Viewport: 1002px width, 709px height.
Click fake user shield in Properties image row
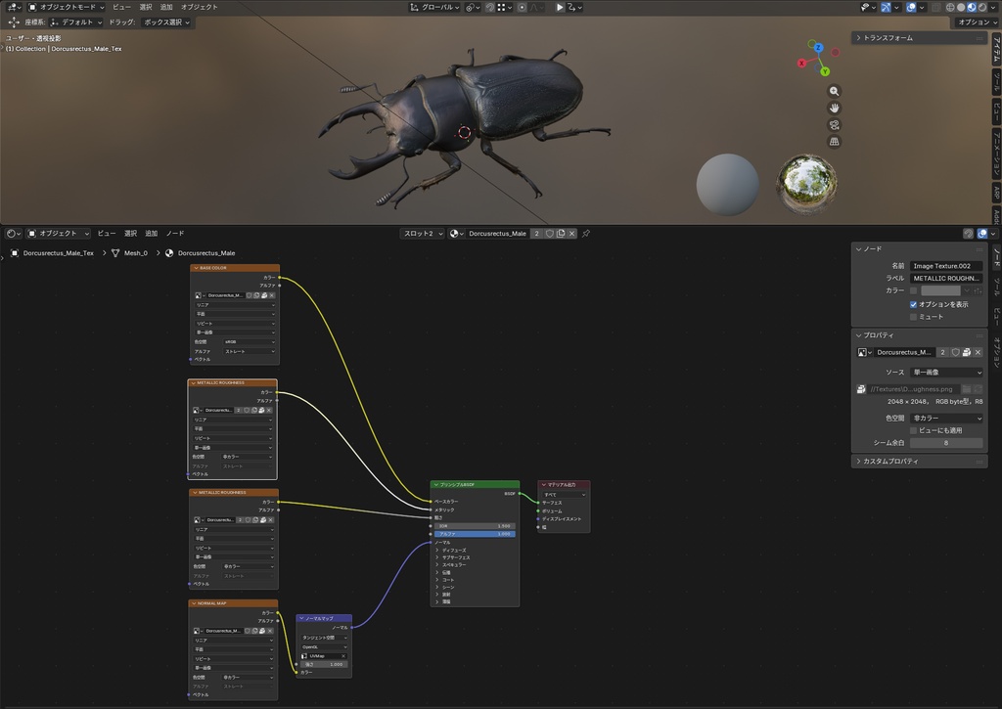click(955, 352)
